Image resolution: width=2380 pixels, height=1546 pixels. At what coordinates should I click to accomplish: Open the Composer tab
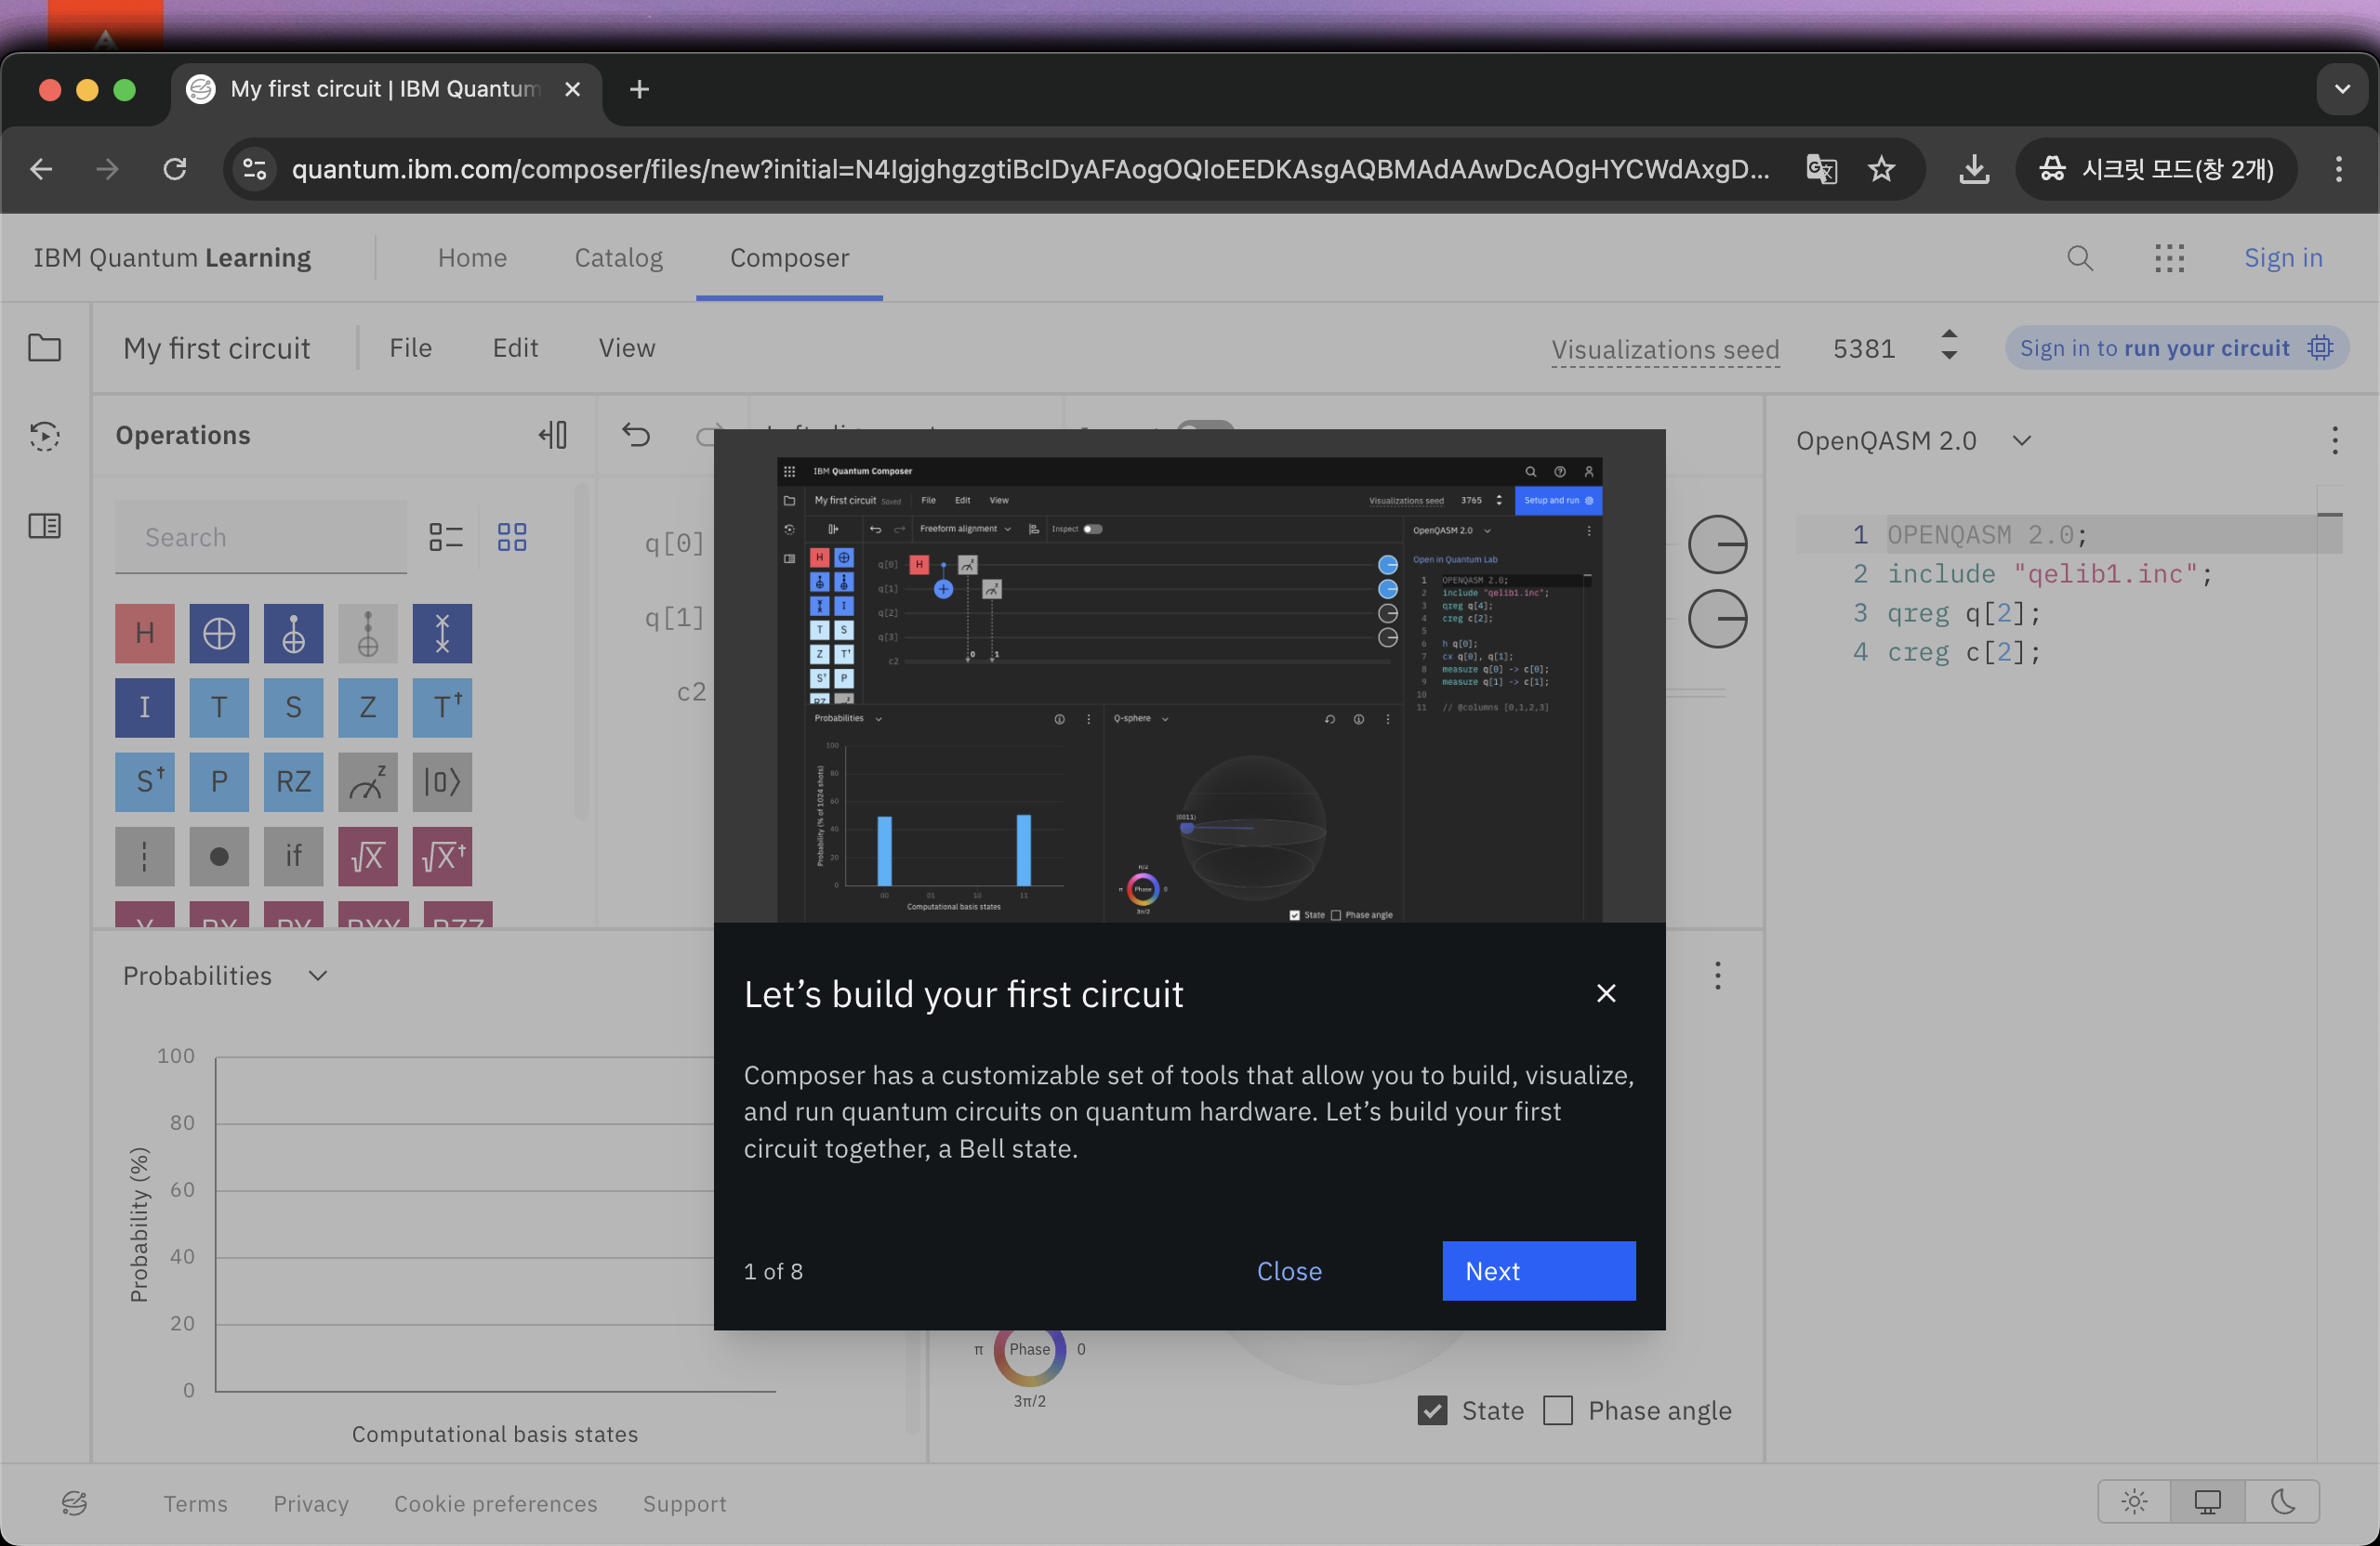(789, 258)
